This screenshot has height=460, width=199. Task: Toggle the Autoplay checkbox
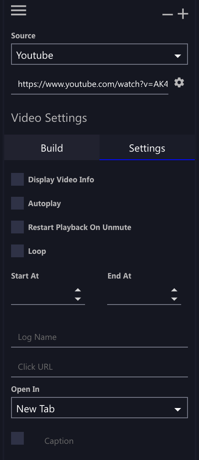click(x=17, y=203)
